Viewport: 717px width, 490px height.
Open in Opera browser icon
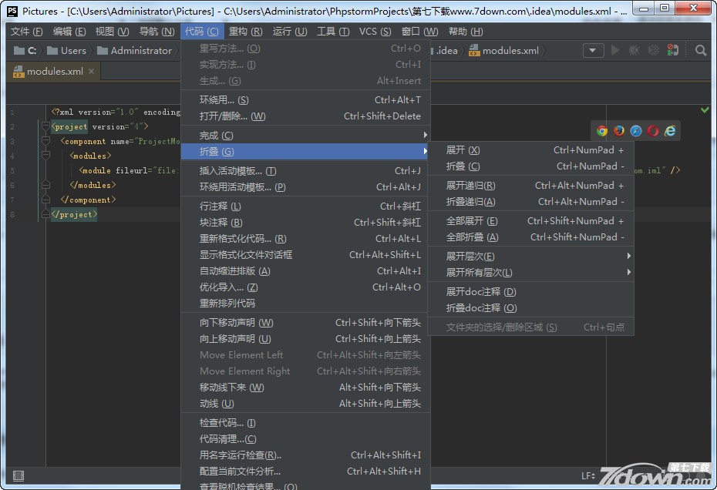tap(653, 131)
